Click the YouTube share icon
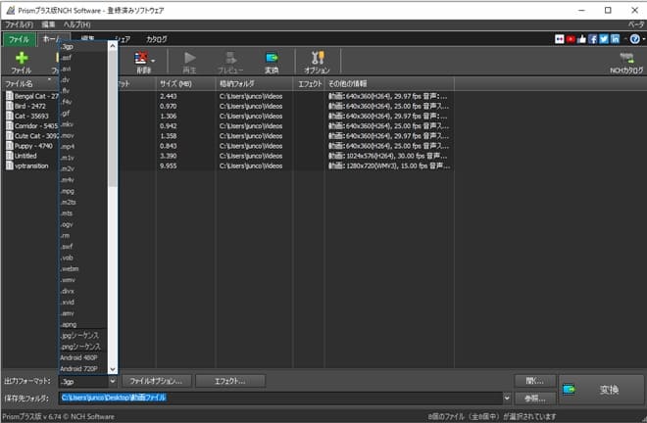 pos(571,39)
